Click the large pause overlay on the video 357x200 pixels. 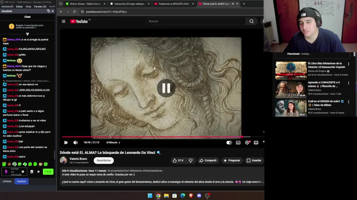166,88
